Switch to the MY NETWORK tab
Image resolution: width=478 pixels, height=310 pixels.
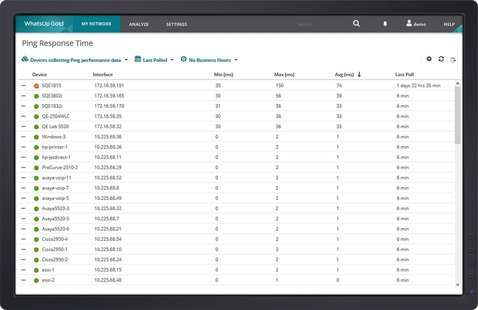[x=96, y=24]
